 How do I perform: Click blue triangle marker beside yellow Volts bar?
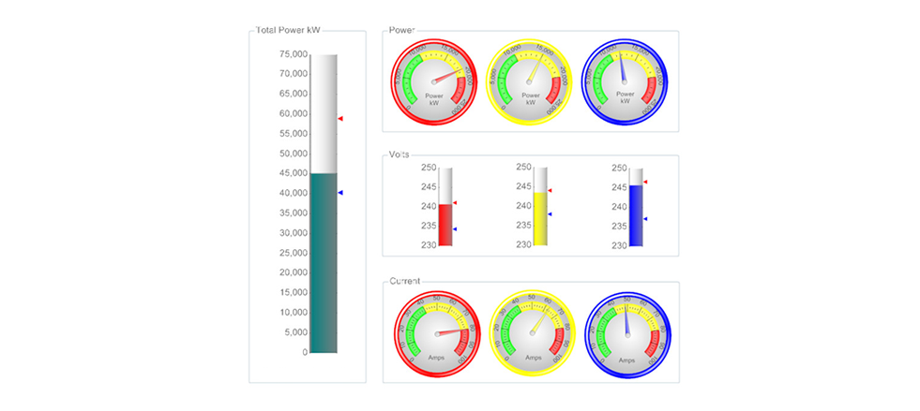(550, 214)
